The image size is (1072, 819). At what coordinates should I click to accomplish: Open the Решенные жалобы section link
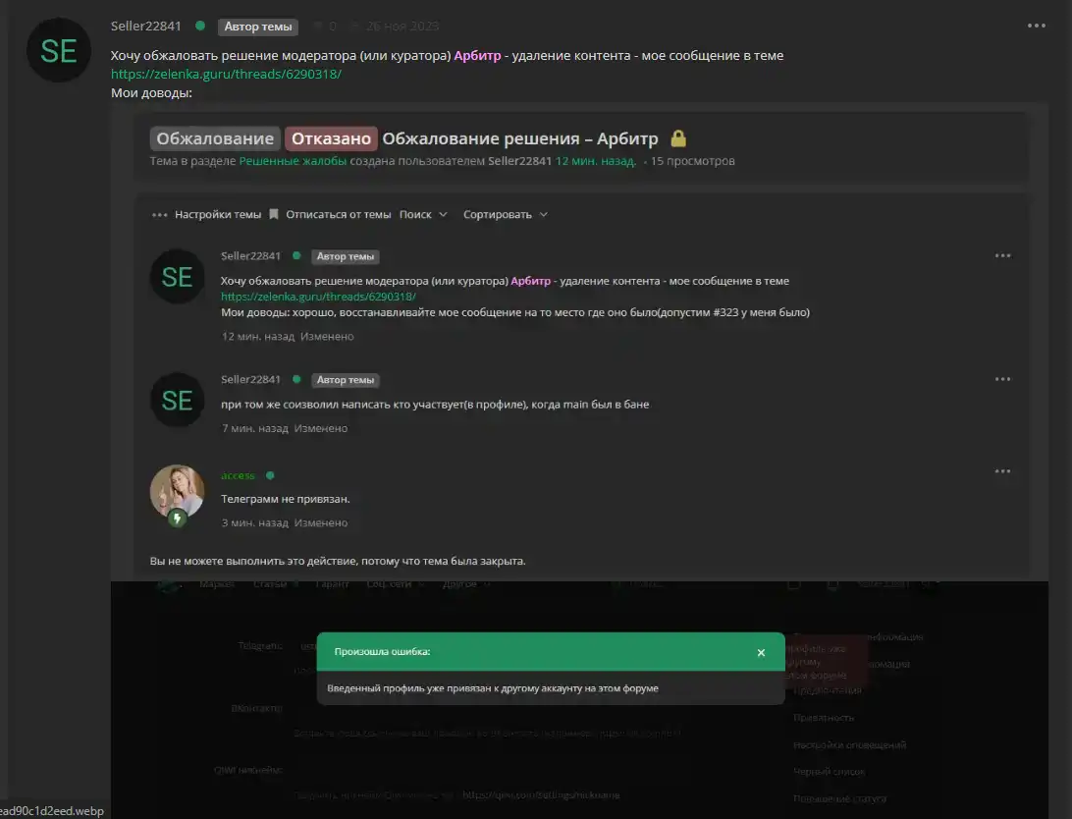click(293, 161)
